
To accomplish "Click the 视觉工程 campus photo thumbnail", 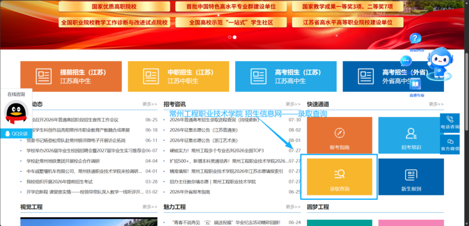I will tap(89, 222).
